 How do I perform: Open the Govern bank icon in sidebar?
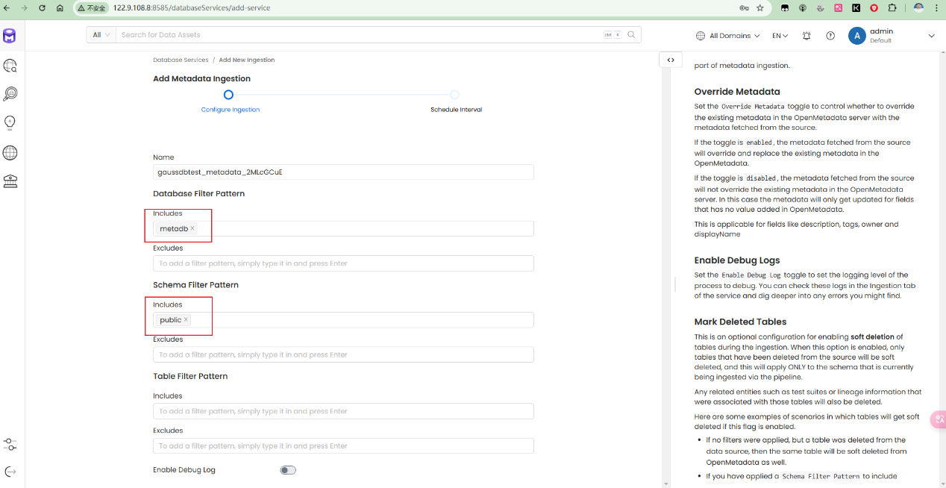10,181
